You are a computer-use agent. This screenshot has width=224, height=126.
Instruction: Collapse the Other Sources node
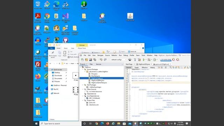83,89
